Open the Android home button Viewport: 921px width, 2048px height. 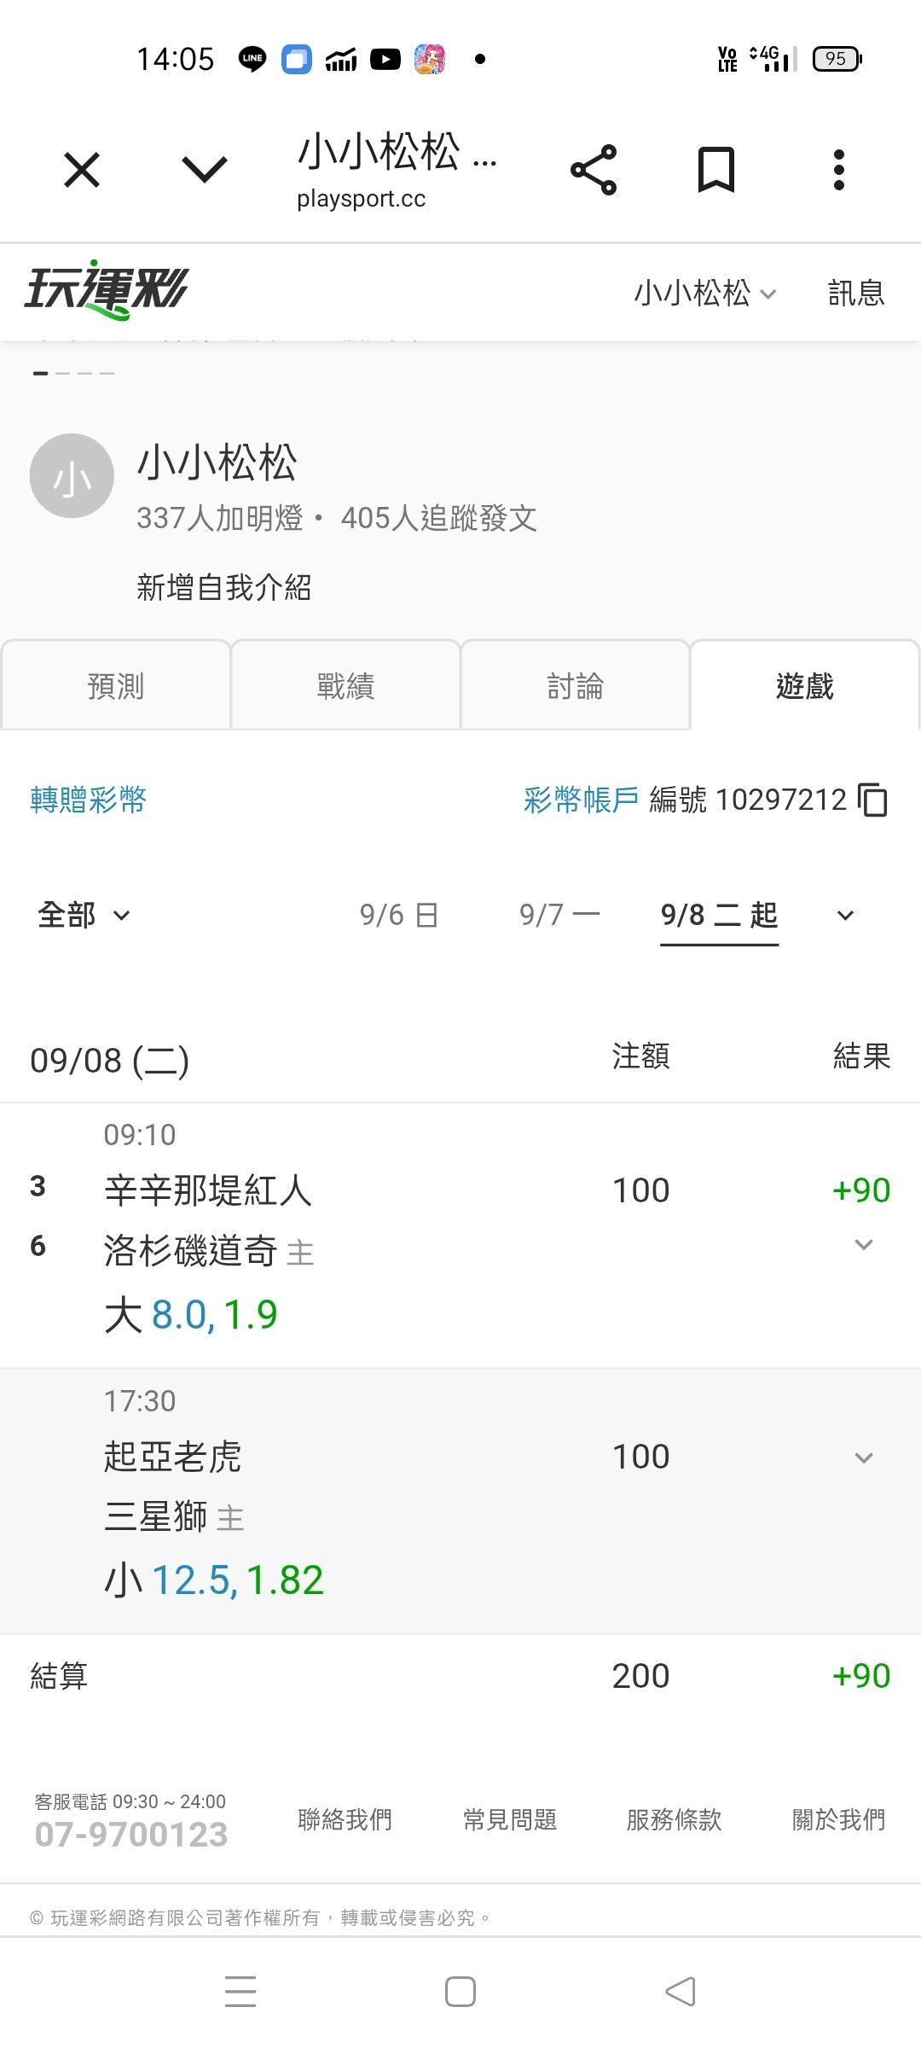point(460,1992)
